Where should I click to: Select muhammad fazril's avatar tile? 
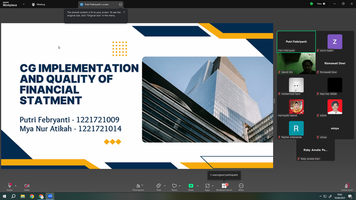pyautogui.click(x=296, y=85)
